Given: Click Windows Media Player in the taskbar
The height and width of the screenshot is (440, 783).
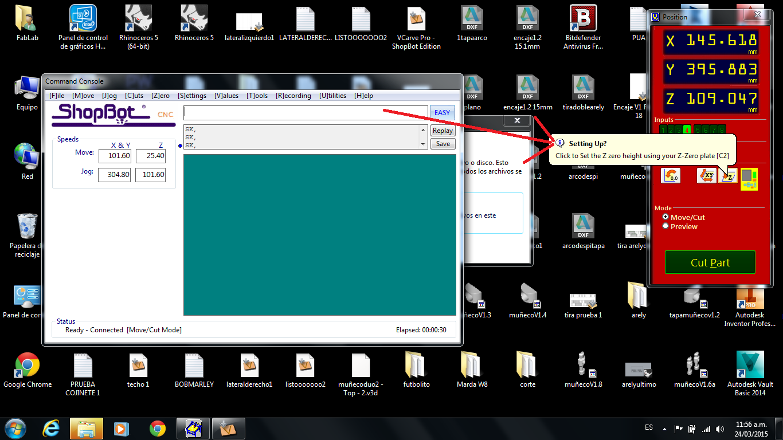Looking at the screenshot, I should 122,428.
